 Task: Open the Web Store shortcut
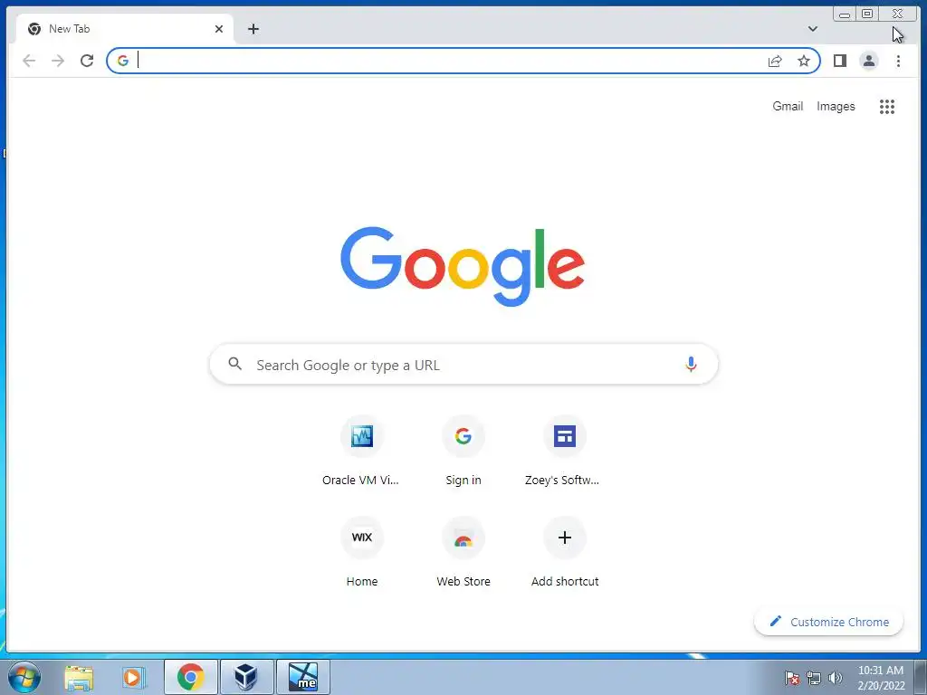463,553
